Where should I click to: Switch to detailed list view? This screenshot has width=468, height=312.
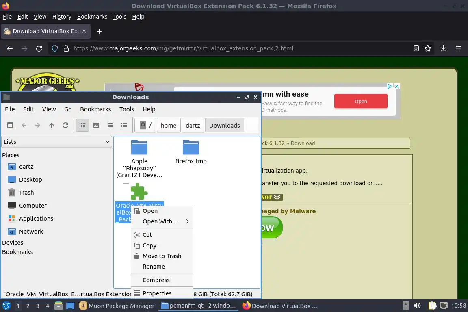(x=124, y=126)
